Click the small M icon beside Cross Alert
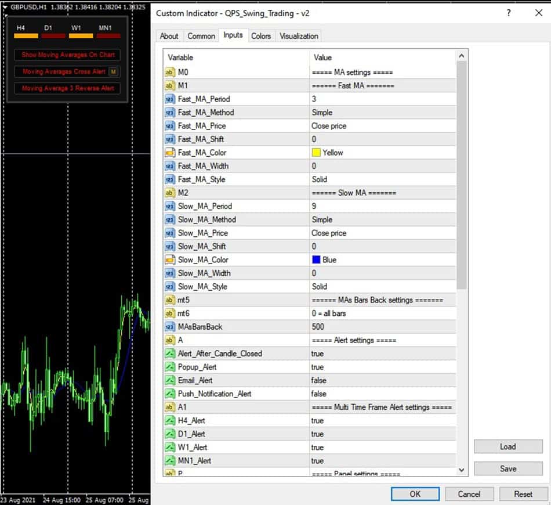This screenshot has width=551, height=505. [x=114, y=72]
